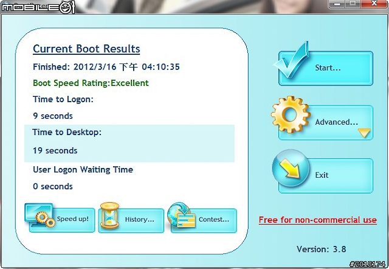Click the blue checkmark Start icon
The height and width of the screenshot is (269, 389).
[292, 60]
